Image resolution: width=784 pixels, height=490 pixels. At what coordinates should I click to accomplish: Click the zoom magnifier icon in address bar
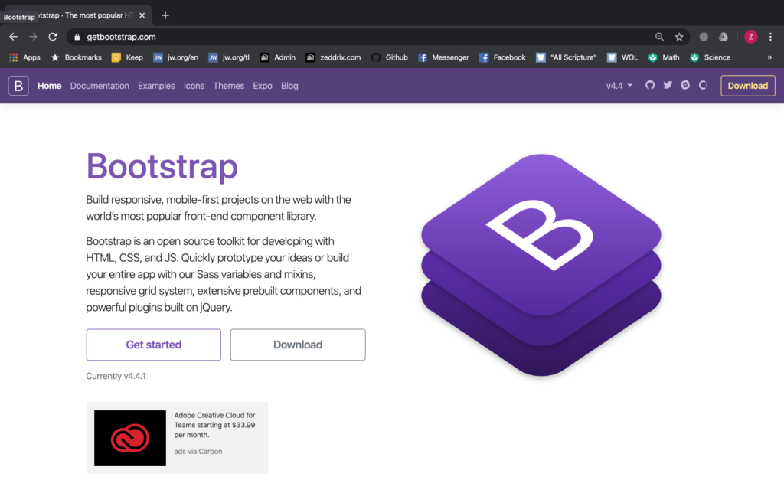(x=659, y=37)
